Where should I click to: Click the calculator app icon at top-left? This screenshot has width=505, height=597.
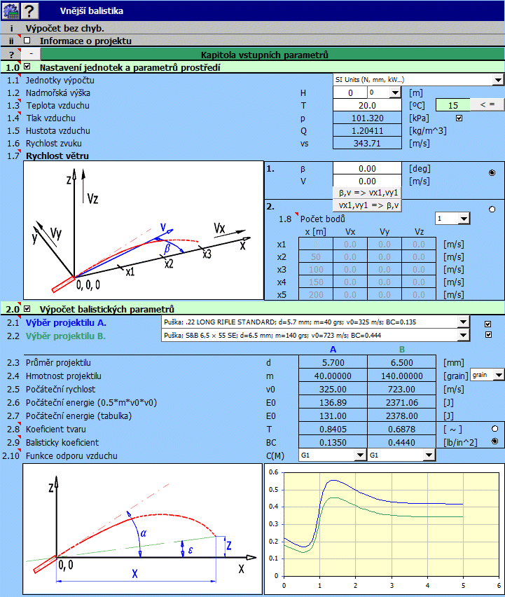10,10
